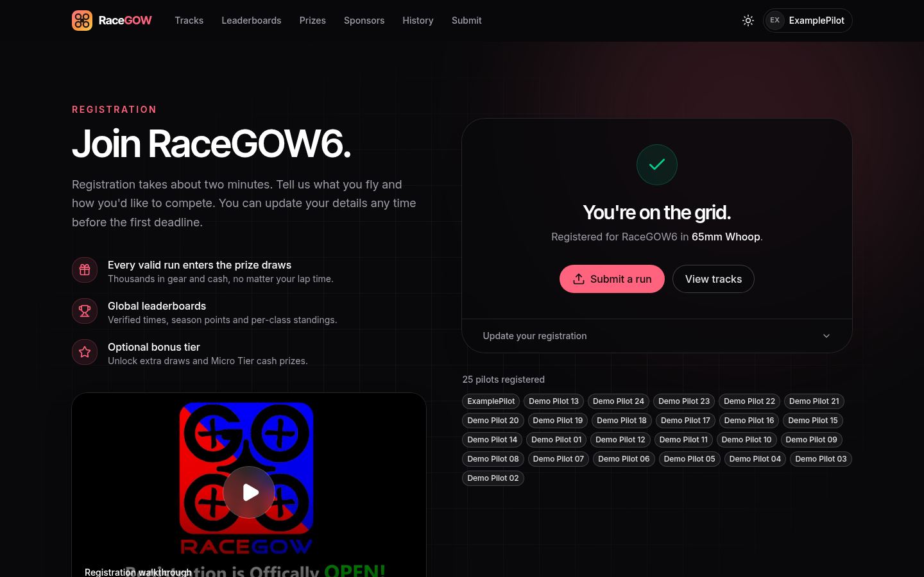Click the gift icon for prize draws
Viewport: 924px width, 577px height.
pos(85,270)
